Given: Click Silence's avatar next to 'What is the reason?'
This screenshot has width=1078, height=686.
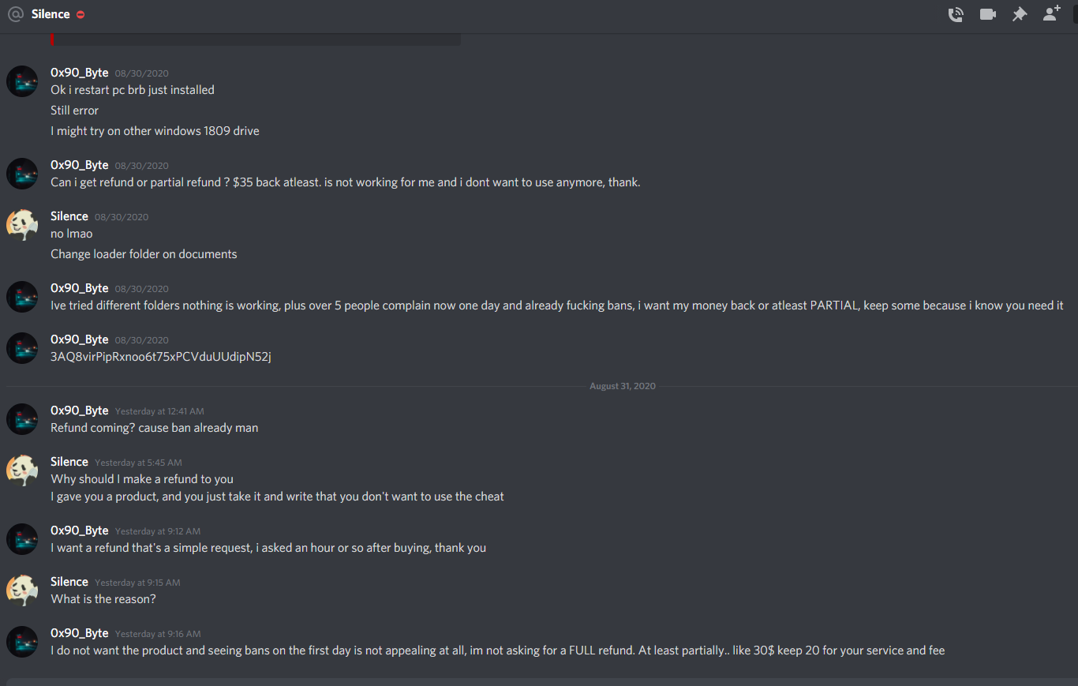Looking at the screenshot, I should click(x=21, y=590).
